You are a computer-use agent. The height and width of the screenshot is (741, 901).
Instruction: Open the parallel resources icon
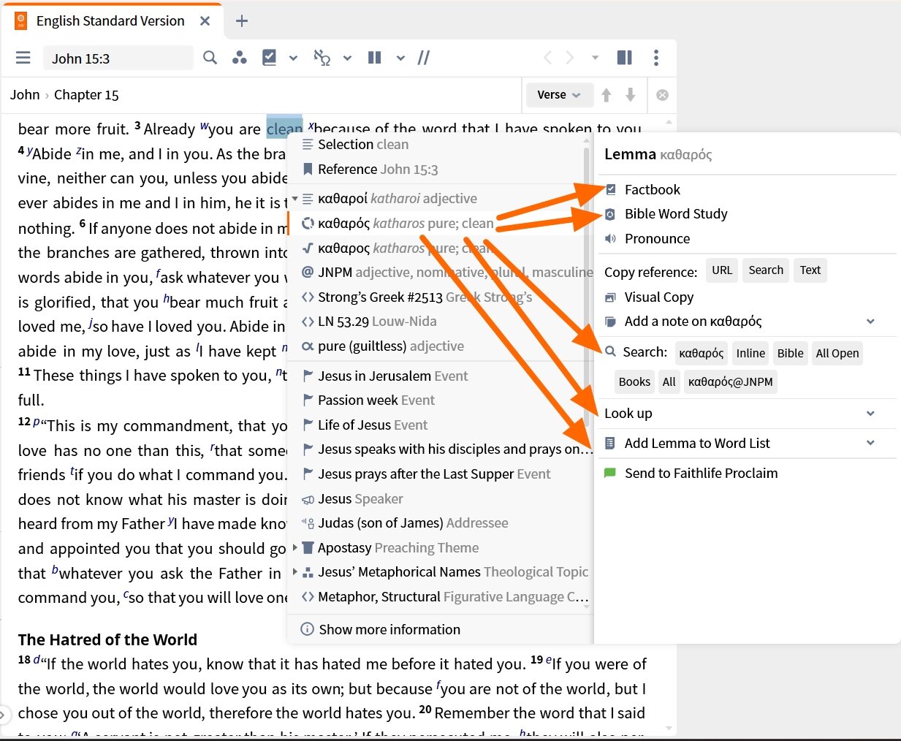240,58
